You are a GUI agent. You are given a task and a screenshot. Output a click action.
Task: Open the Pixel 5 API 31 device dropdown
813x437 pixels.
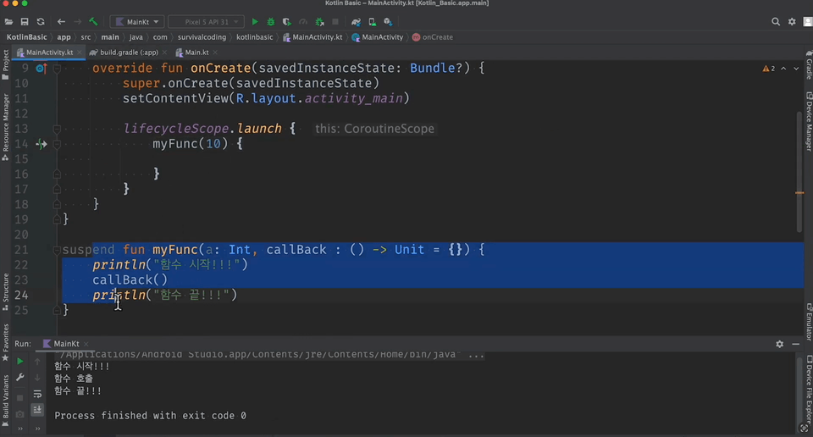207,22
